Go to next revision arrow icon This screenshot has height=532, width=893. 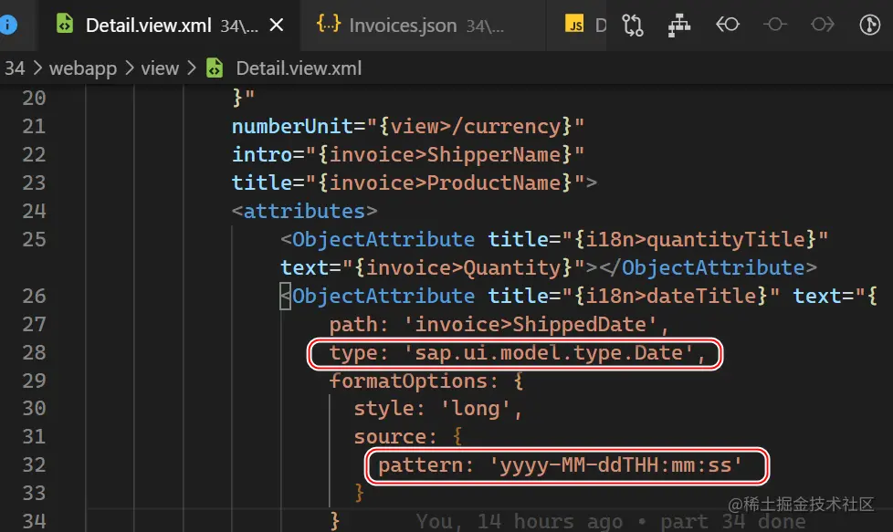[823, 25]
